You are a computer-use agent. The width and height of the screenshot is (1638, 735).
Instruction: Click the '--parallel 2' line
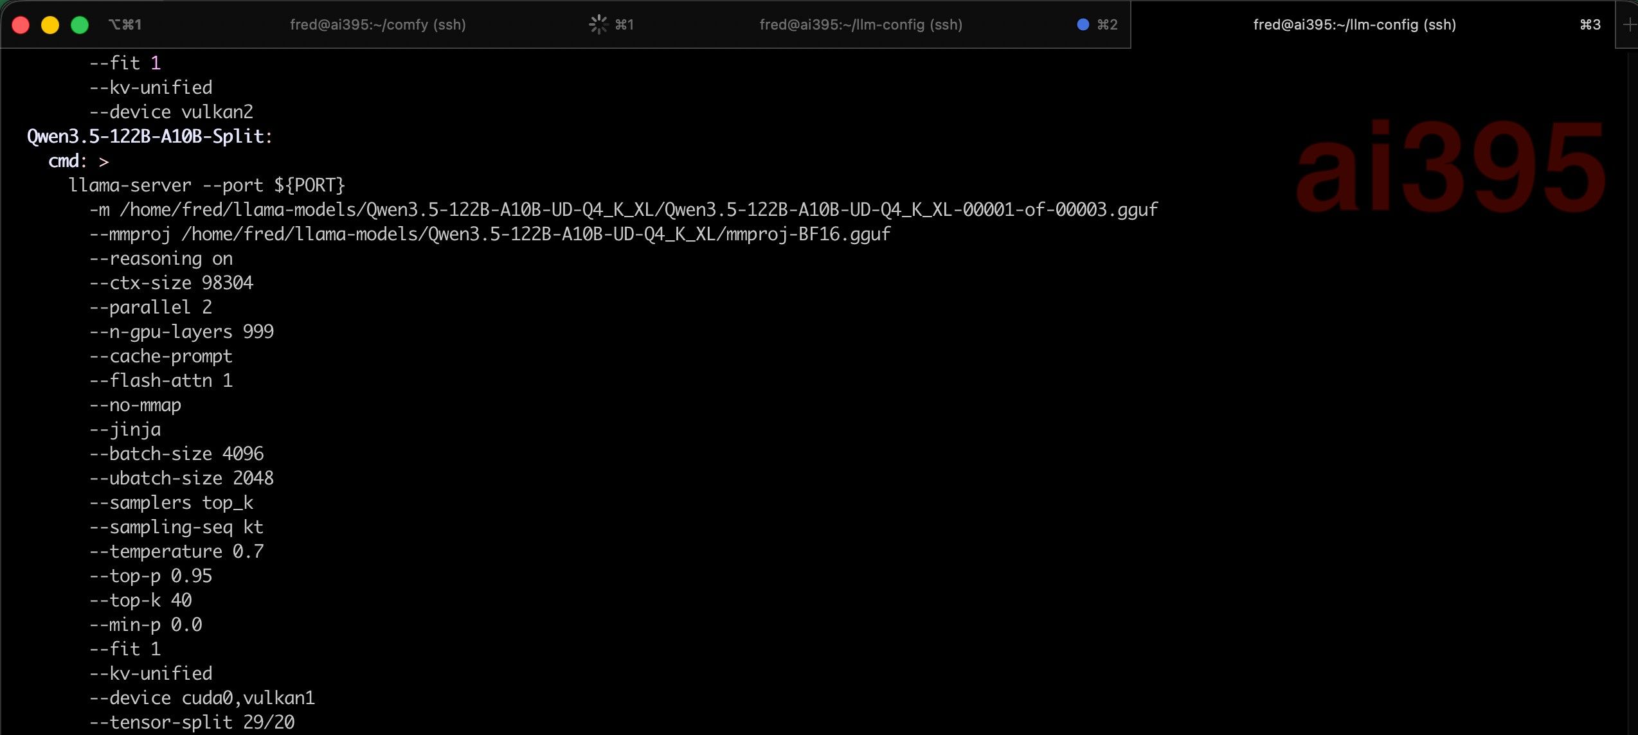pos(150,307)
